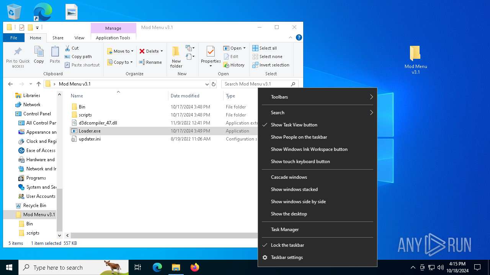The image size is (490, 275).
Task: Refresh the Mod Menu v3.1 folder view
Action: point(214,84)
